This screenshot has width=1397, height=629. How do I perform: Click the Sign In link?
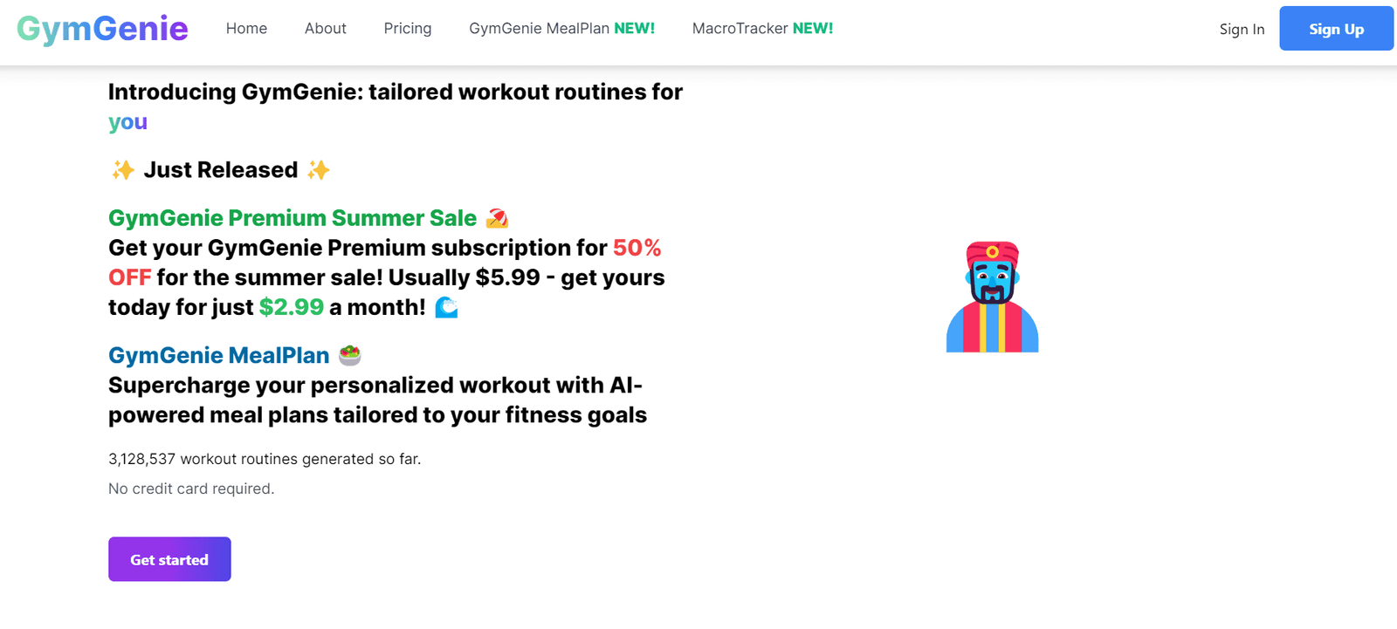pyautogui.click(x=1242, y=30)
